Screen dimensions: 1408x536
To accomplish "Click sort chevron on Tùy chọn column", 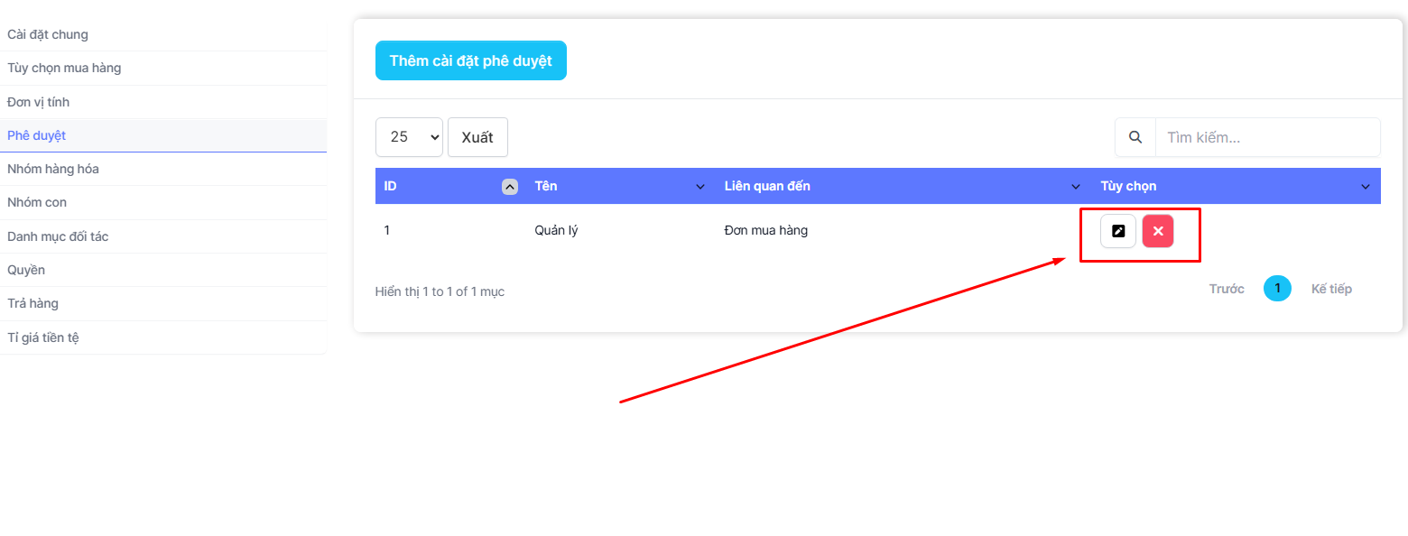I will pos(1365,187).
